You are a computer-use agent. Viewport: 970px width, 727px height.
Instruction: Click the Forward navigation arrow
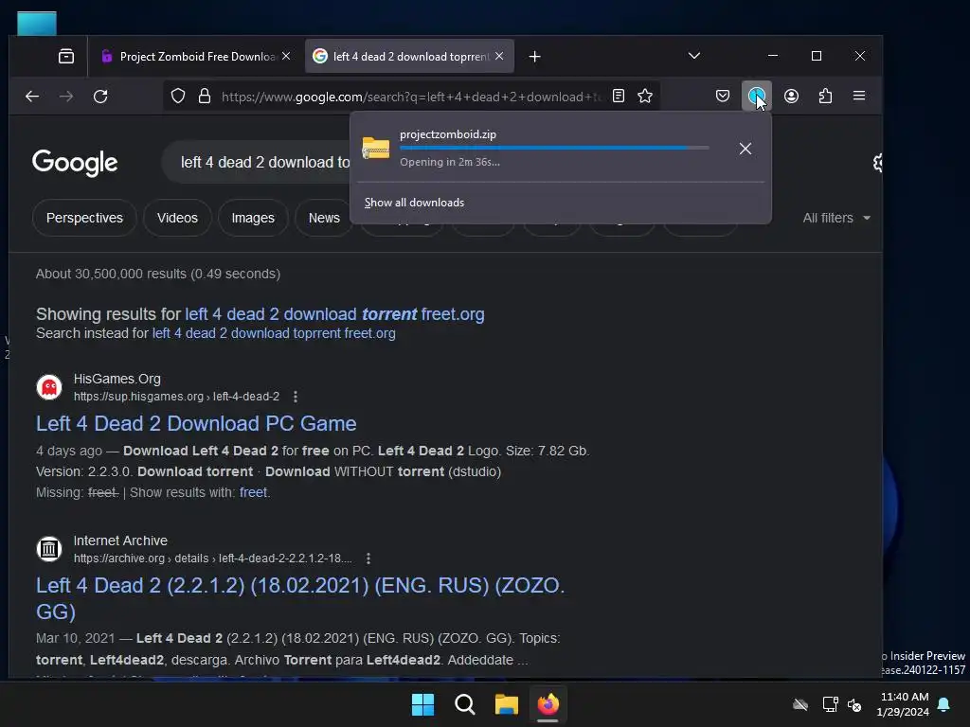click(x=66, y=96)
